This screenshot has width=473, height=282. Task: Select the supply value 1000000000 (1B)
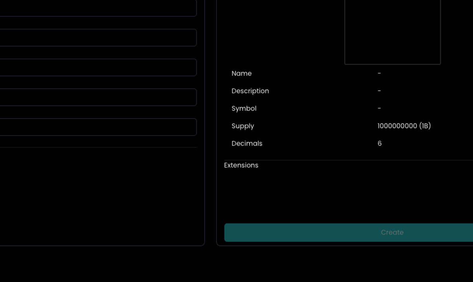(x=404, y=126)
